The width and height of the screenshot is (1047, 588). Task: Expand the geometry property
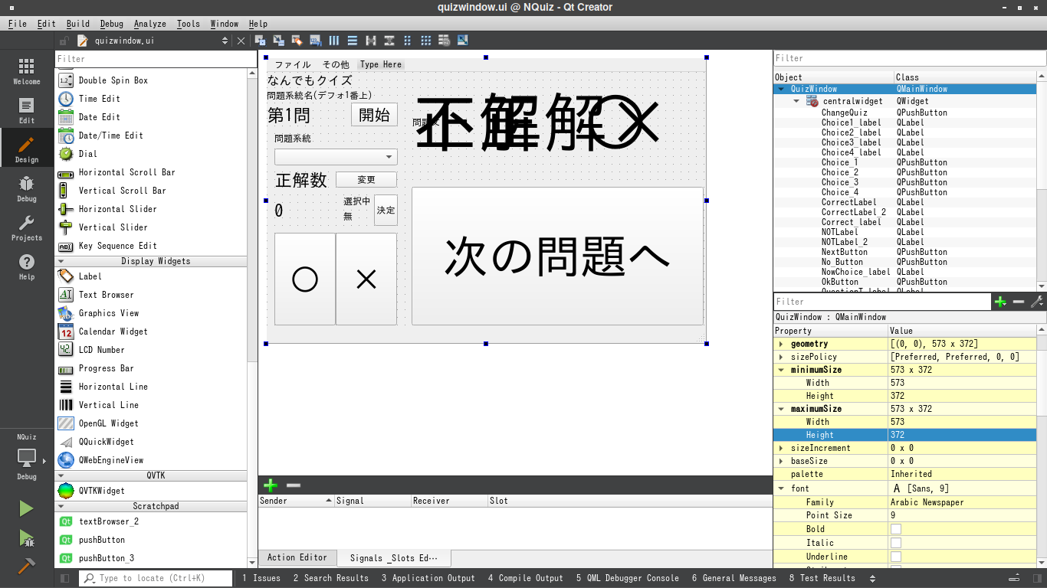[781, 345]
